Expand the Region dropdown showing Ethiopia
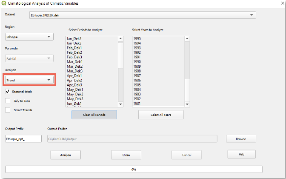 point(29,37)
